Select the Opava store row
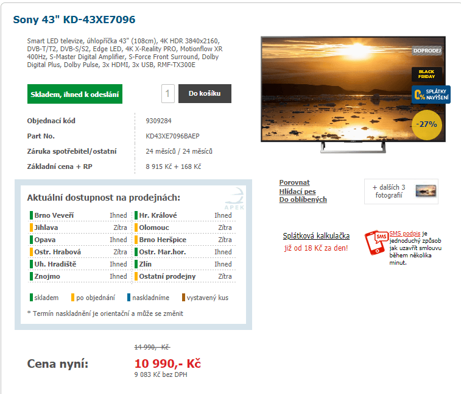461x394 pixels. pyautogui.click(x=79, y=240)
